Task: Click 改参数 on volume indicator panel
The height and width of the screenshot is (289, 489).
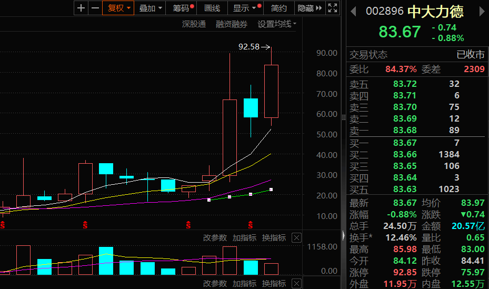Action: [x=215, y=238]
